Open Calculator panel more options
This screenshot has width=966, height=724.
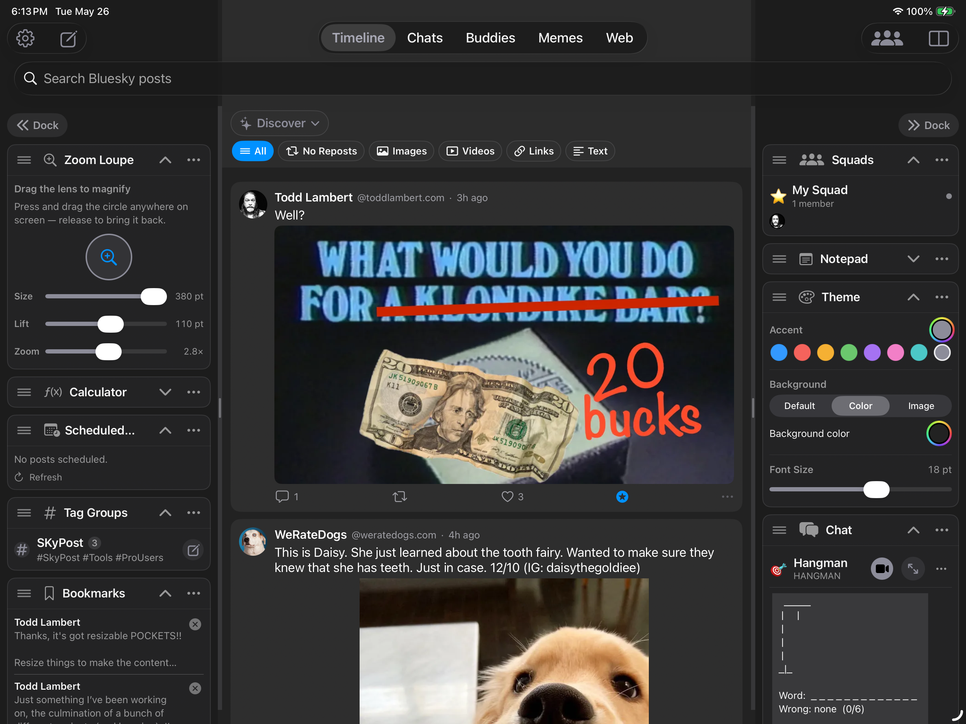pyautogui.click(x=193, y=392)
